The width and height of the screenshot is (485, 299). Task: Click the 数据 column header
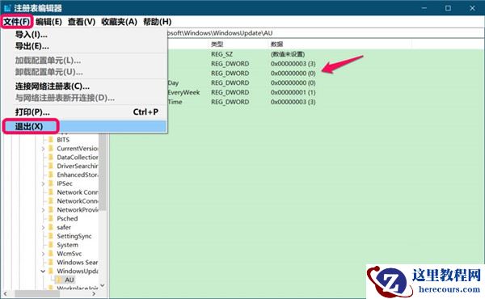point(276,44)
